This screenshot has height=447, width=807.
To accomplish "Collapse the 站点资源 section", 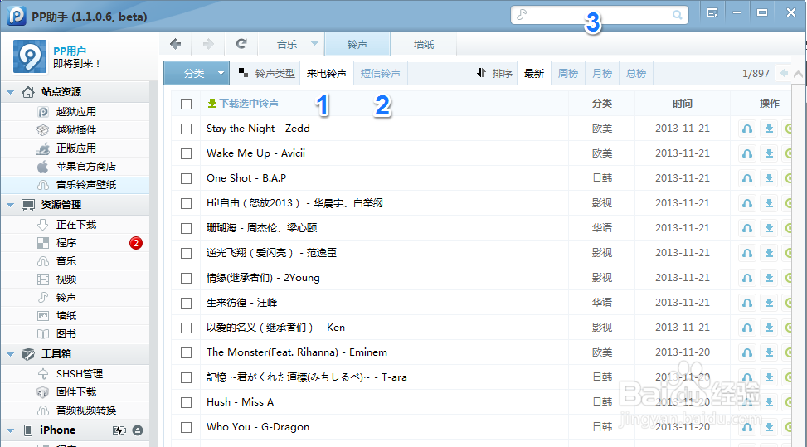I will (10, 92).
